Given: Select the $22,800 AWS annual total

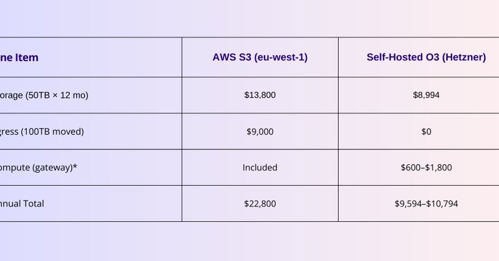Looking at the screenshot, I should pyautogui.click(x=260, y=204).
